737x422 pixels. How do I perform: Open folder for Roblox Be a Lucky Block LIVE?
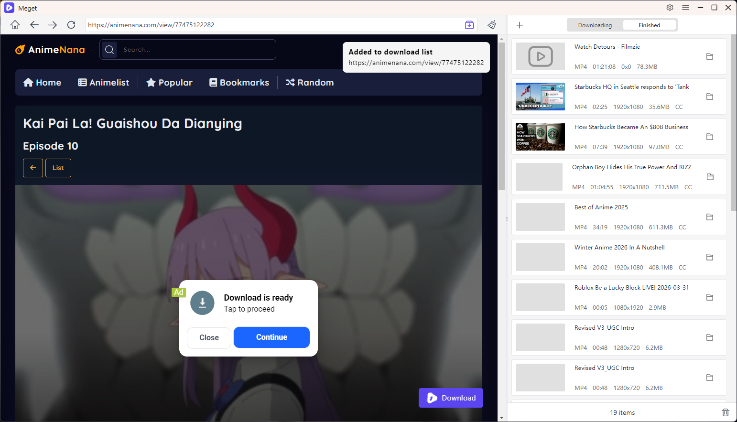(x=710, y=297)
